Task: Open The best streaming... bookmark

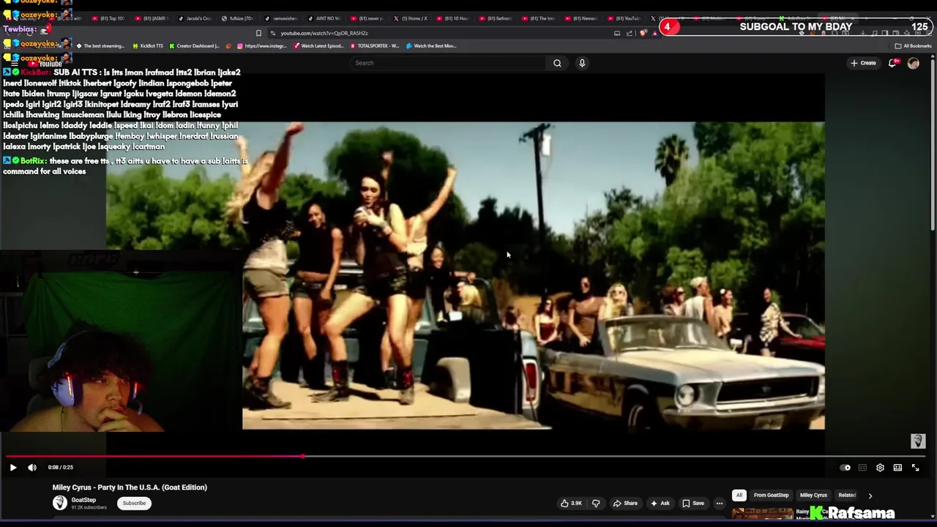Action: pyautogui.click(x=100, y=46)
